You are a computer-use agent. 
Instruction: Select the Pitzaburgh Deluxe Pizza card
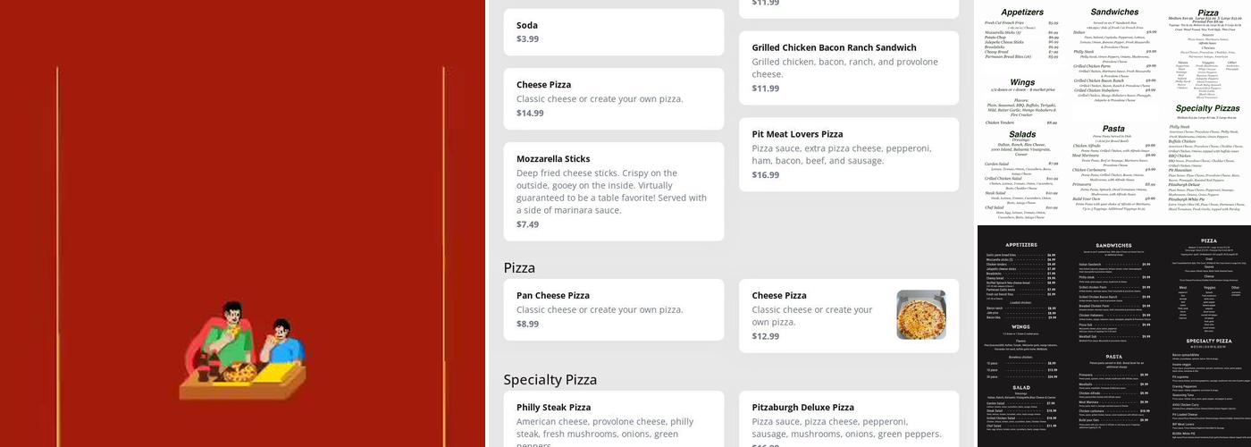point(848,418)
